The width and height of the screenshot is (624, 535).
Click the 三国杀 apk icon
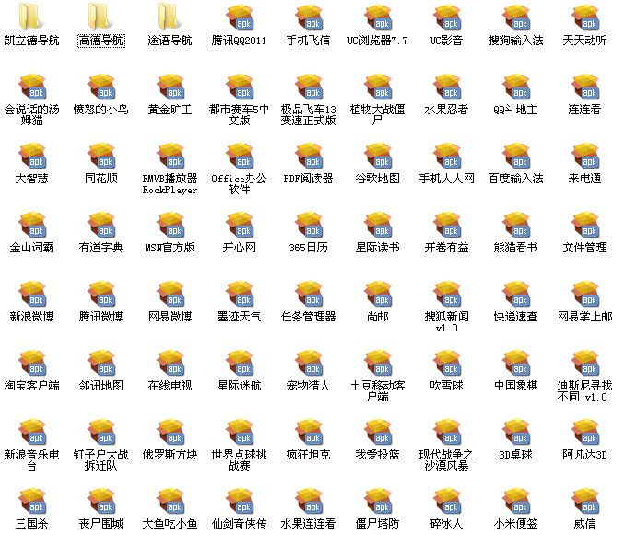point(32,501)
